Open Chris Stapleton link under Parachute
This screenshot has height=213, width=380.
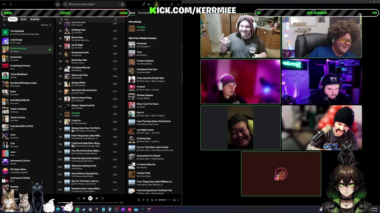coord(143,46)
